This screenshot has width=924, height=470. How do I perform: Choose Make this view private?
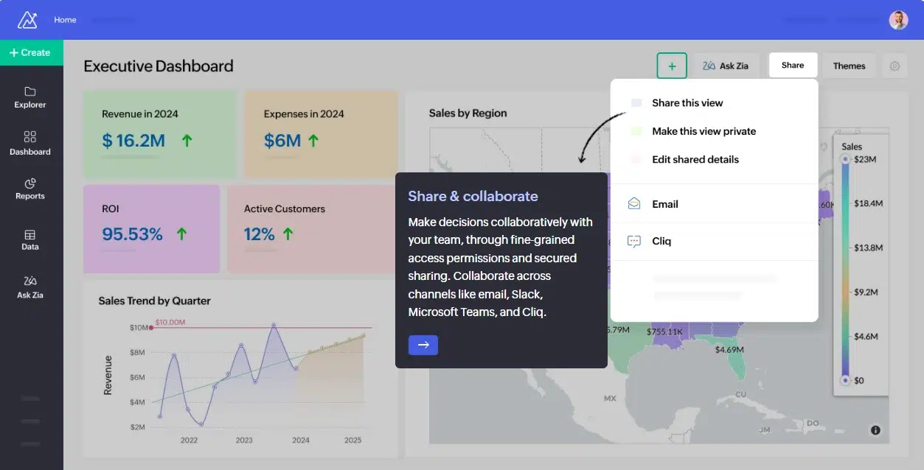coord(704,131)
